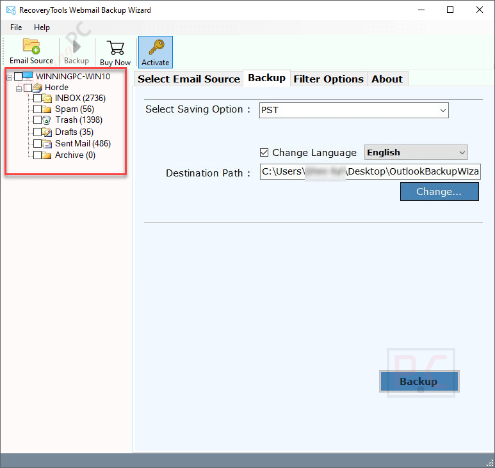Click the window resize grip
The height and width of the screenshot is (468, 495).
(x=491, y=463)
